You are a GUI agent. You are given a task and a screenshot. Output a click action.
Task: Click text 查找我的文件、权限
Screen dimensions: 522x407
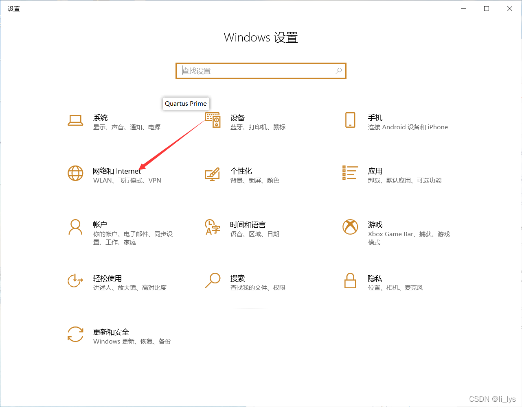(x=258, y=288)
